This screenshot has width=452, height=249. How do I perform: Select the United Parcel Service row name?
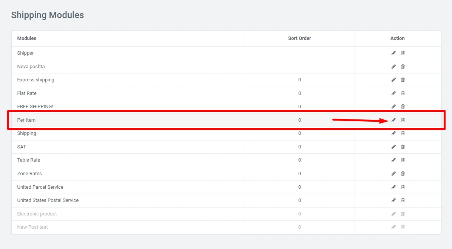[40, 187]
